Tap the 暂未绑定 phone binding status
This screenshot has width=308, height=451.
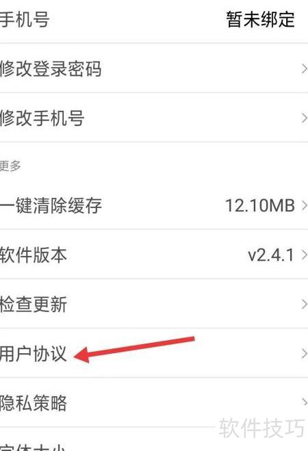260,20
